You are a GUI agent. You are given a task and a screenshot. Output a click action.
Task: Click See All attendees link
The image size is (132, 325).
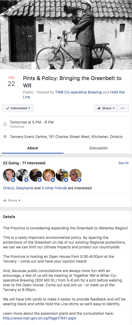tap(124, 163)
